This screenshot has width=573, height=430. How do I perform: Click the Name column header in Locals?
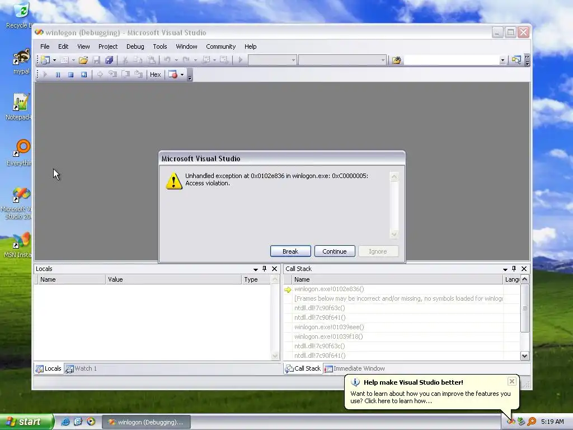(x=71, y=279)
